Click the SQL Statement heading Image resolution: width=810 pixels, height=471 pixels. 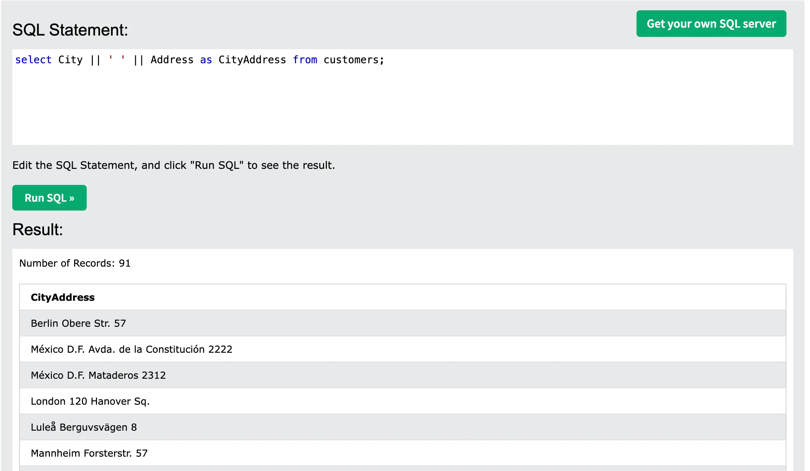(70, 30)
